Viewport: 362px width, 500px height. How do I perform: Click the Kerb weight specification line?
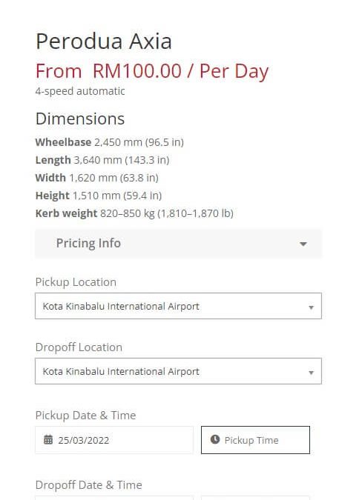(x=134, y=213)
